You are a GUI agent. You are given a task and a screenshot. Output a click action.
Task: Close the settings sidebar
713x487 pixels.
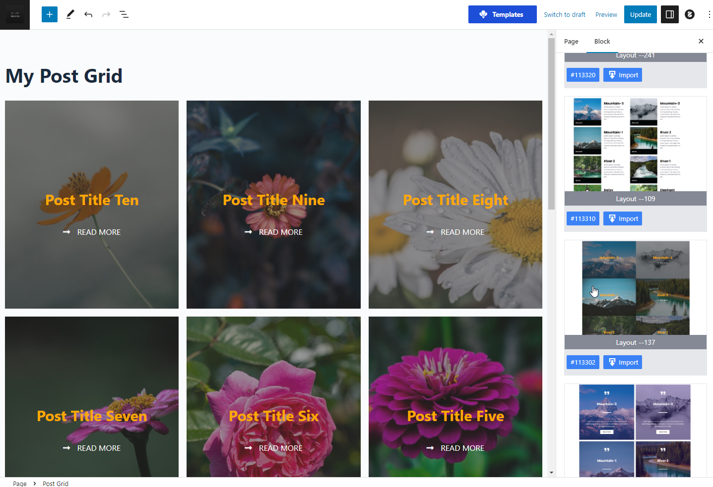tap(701, 41)
